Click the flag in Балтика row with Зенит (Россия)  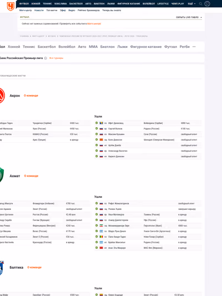point(101,295)
